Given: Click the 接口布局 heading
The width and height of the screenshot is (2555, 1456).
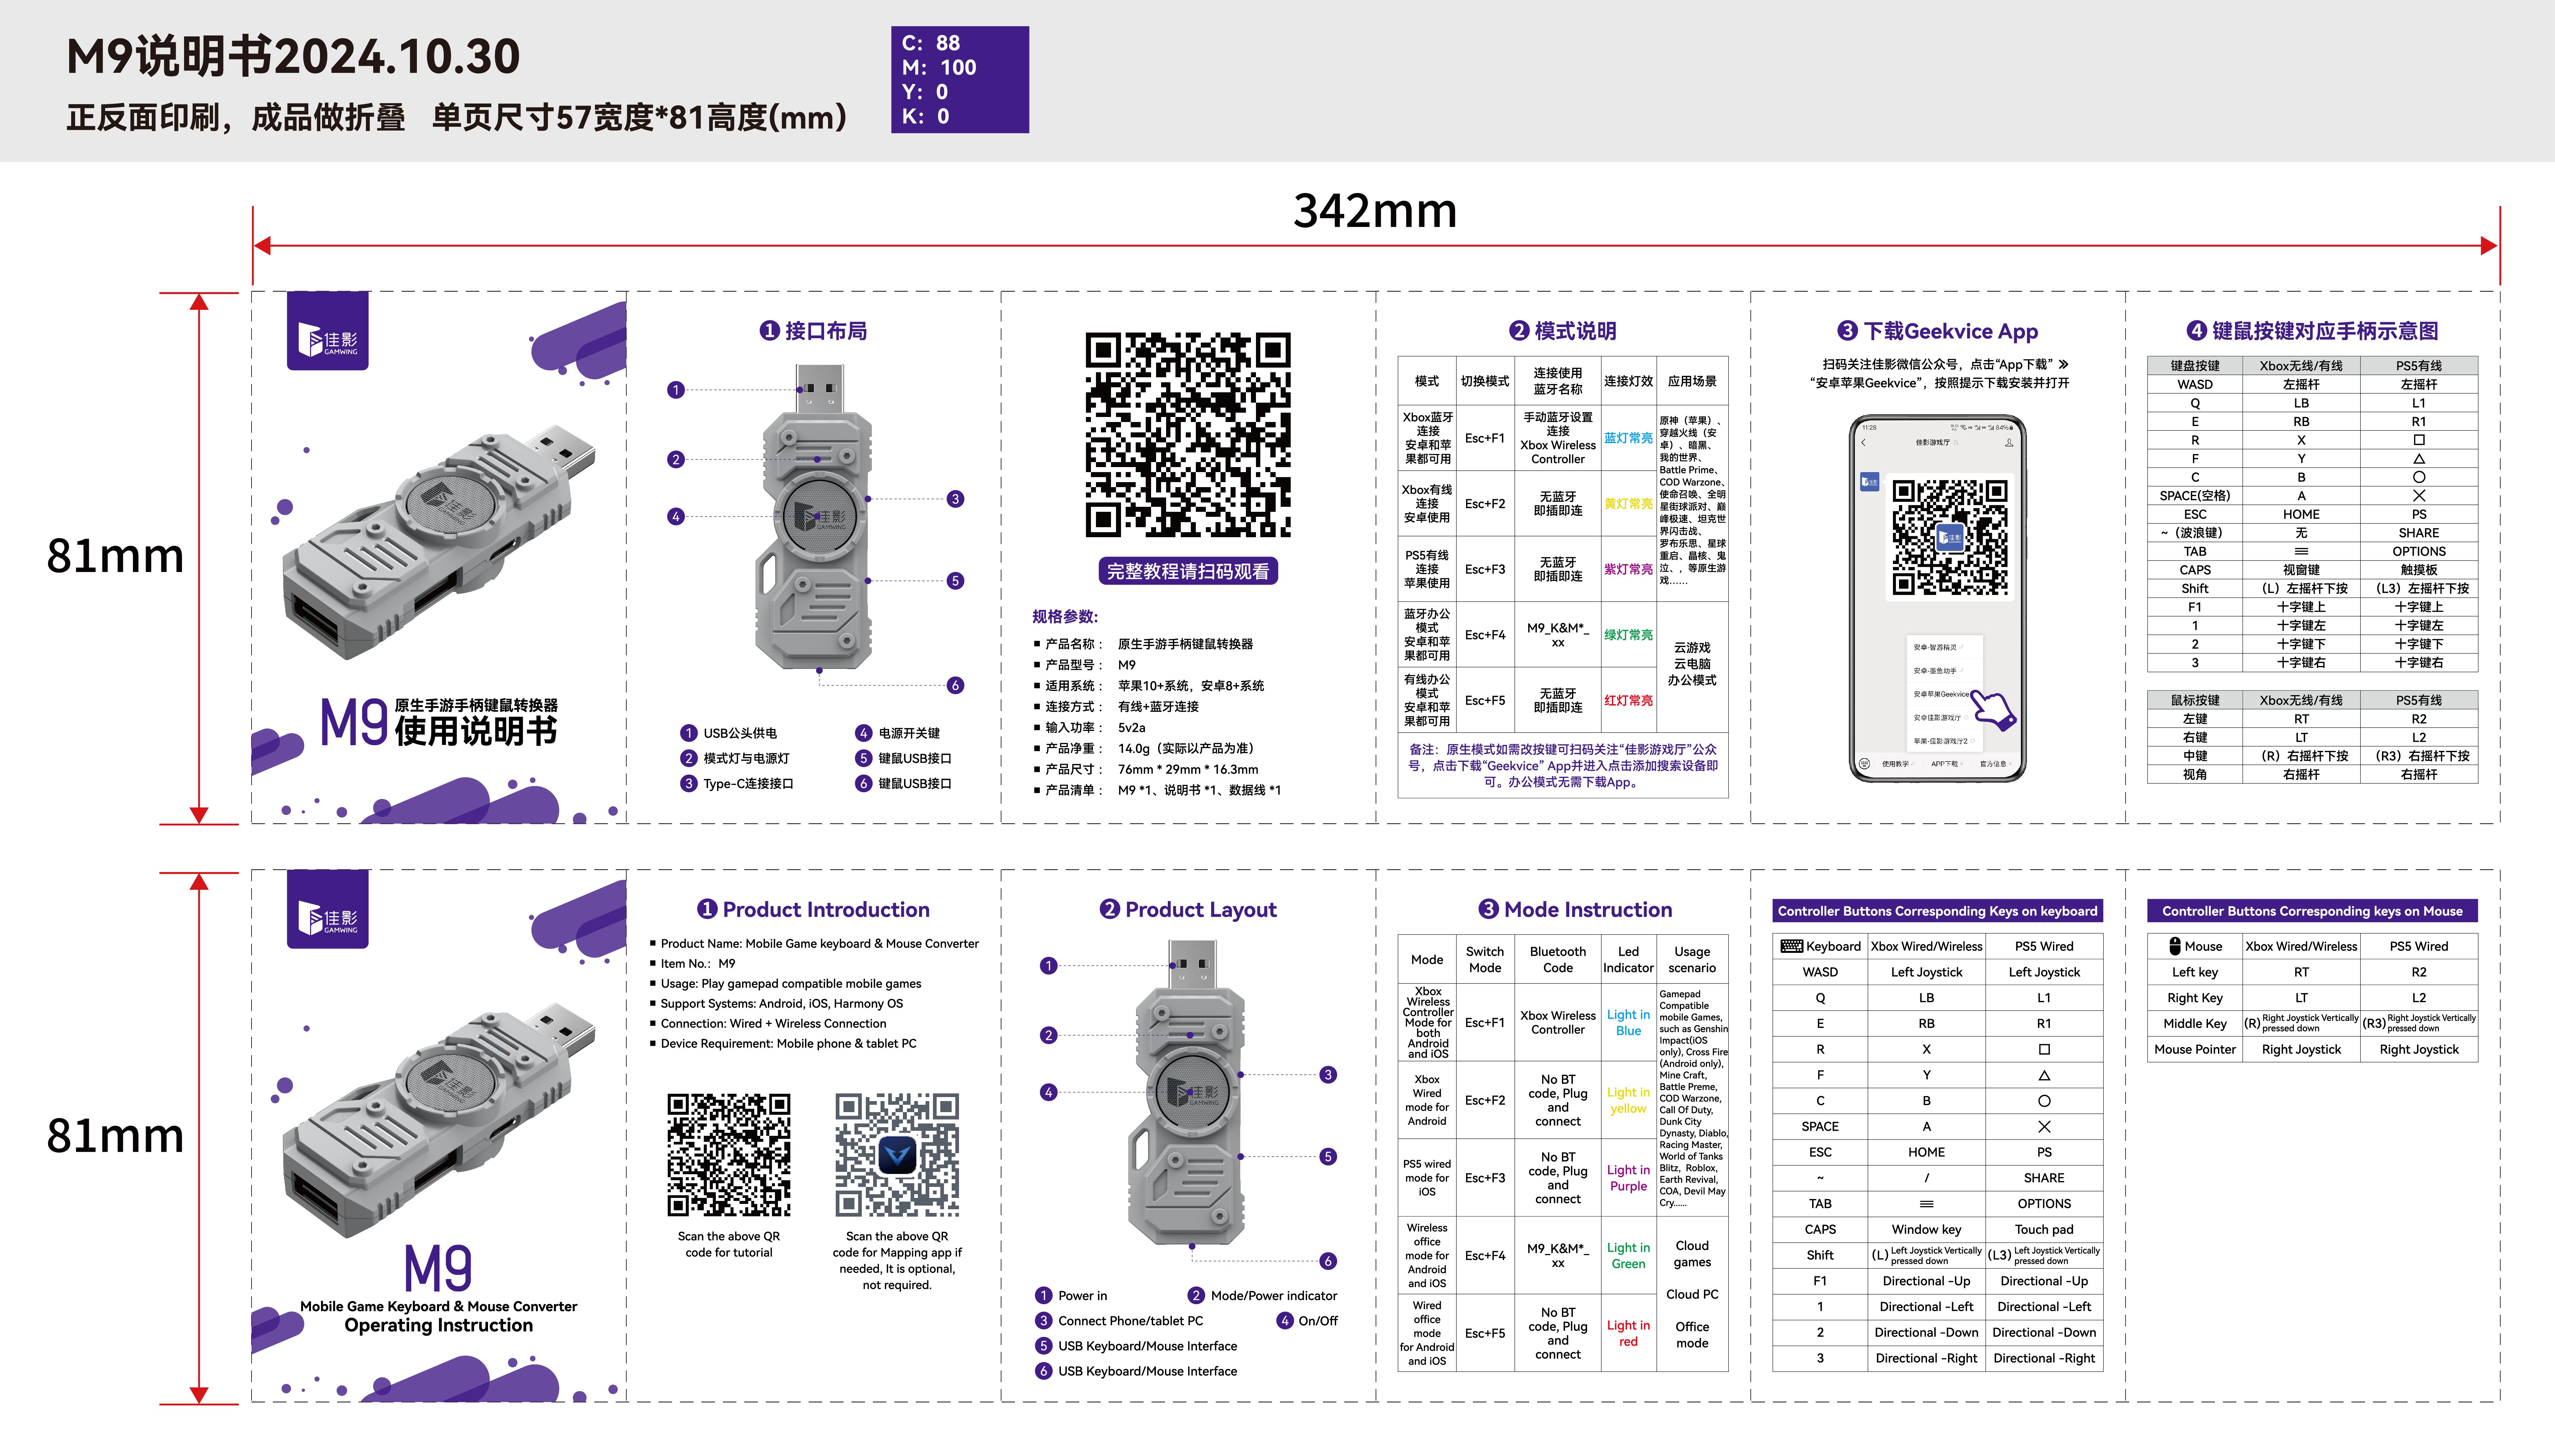Looking at the screenshot, I should pos(813,331).
